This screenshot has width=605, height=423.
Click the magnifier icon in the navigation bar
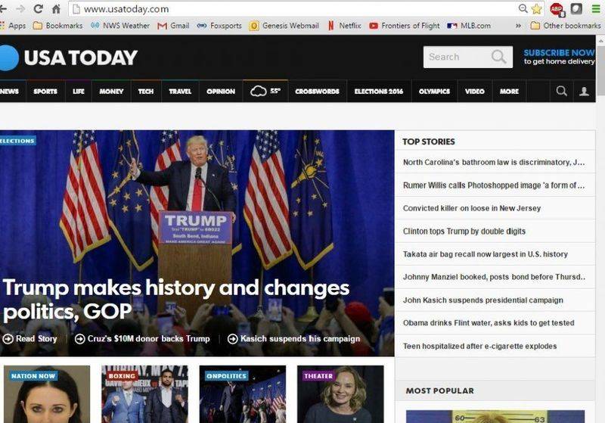[x=562, y=91]
